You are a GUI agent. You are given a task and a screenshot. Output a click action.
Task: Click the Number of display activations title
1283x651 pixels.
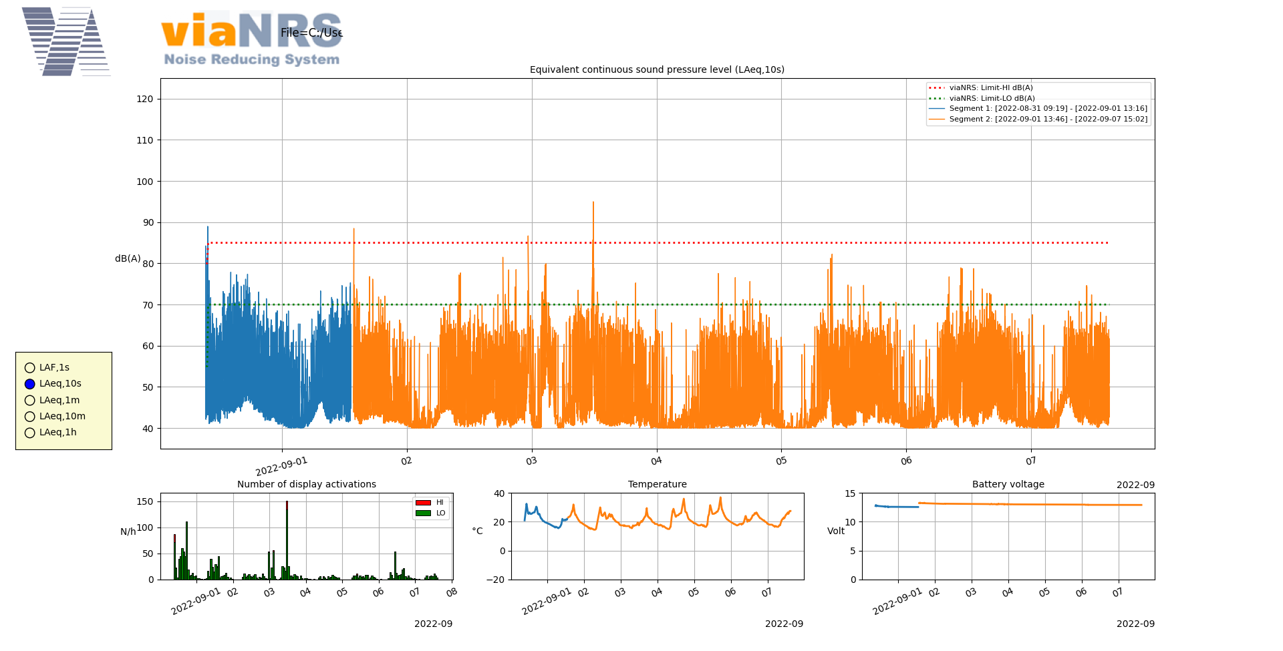click(307, 485)
